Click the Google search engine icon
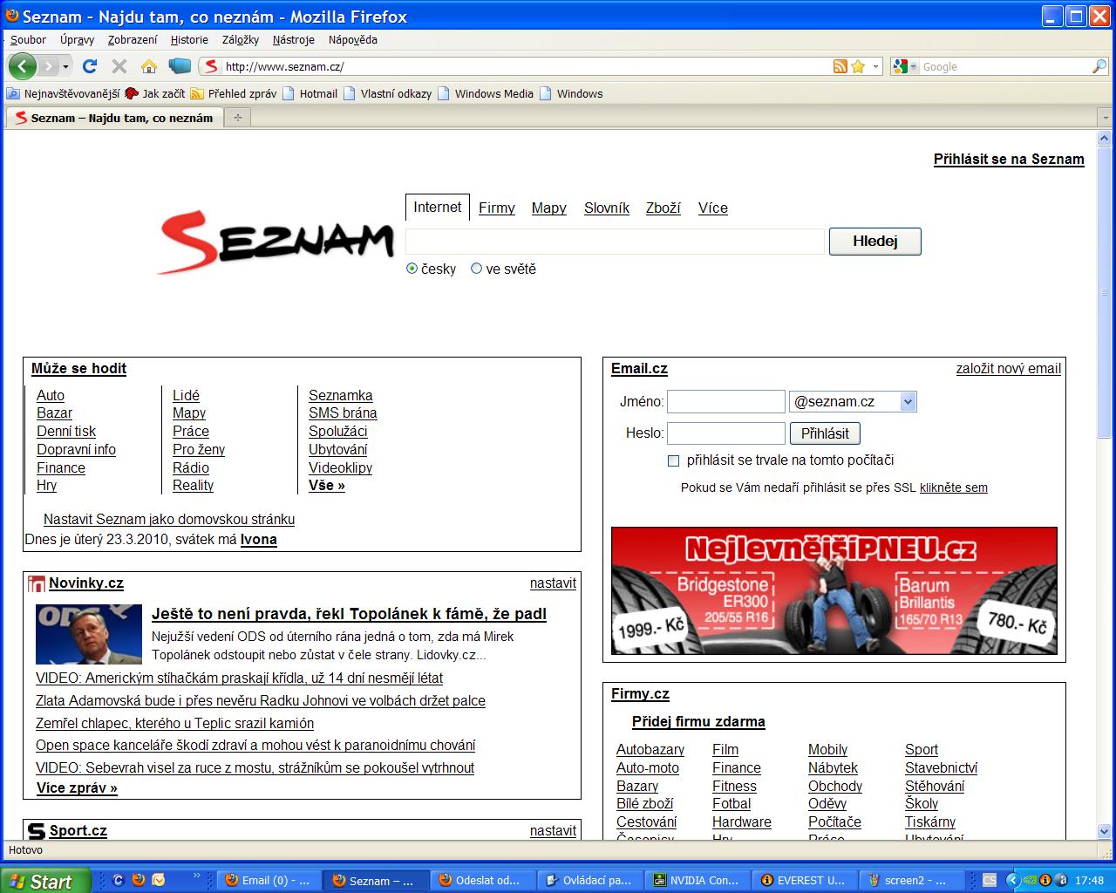1116x893 pixels. click(901, 66)
